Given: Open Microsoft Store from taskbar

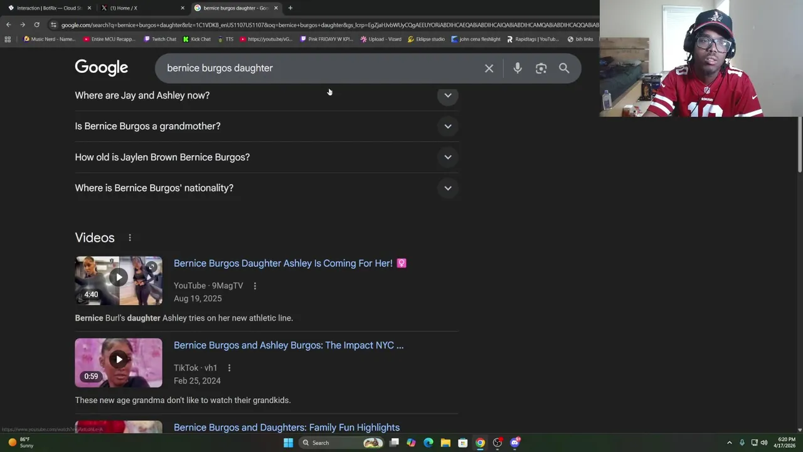Looking at the screenshot, I should (462, 443).
